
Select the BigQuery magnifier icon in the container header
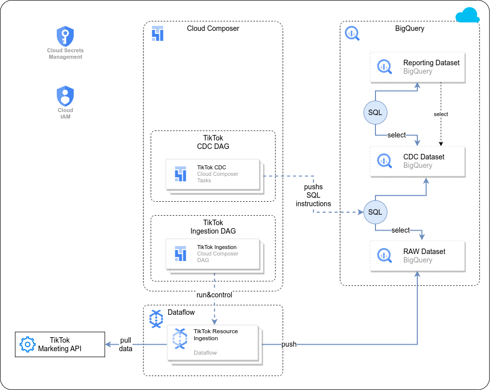[x=353, y=33]
